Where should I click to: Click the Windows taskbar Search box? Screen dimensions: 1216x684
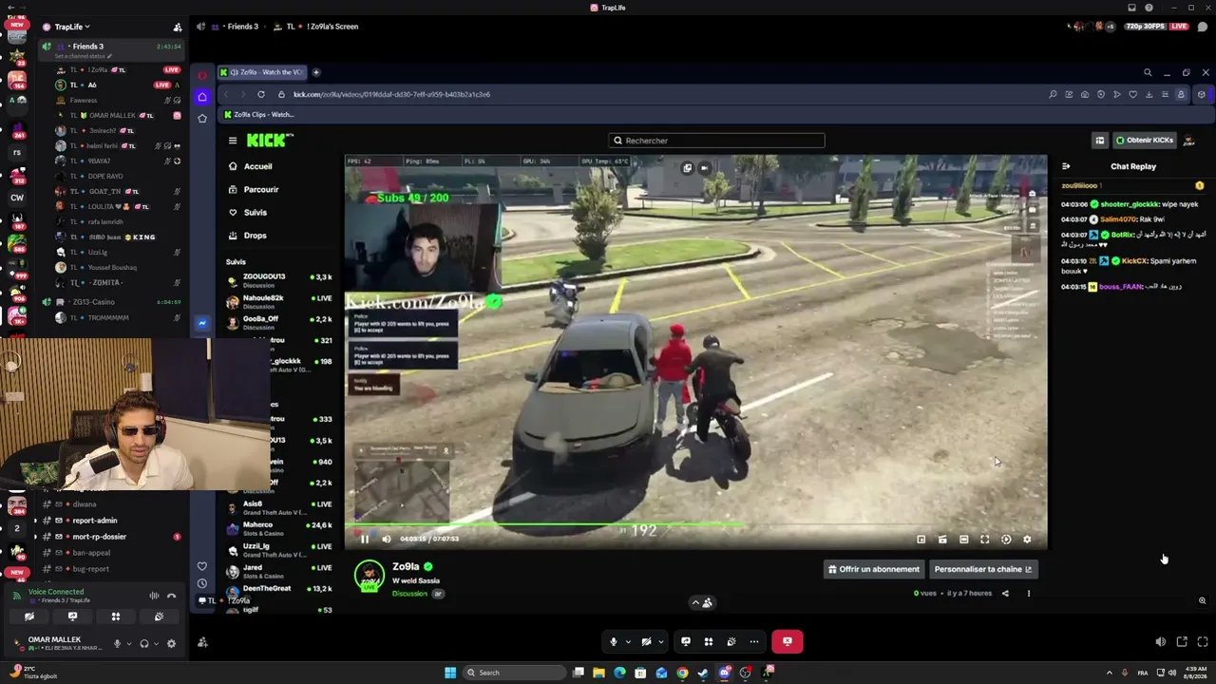pos(514,673)
